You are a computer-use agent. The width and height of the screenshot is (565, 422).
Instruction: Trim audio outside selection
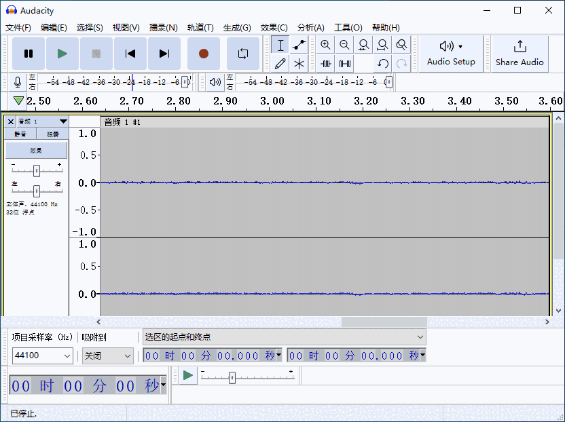tap(325, 63)
